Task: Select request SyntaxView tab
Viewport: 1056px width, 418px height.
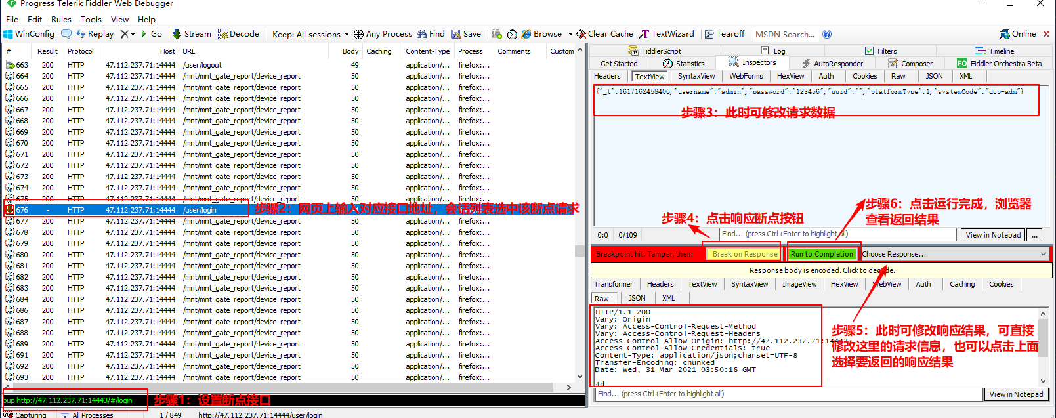Action: [696, 76]
